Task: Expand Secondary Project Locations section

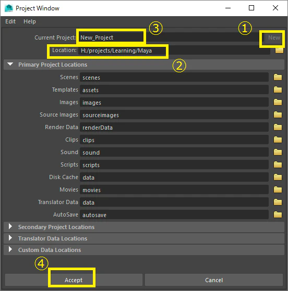Action: click(10, 226)
